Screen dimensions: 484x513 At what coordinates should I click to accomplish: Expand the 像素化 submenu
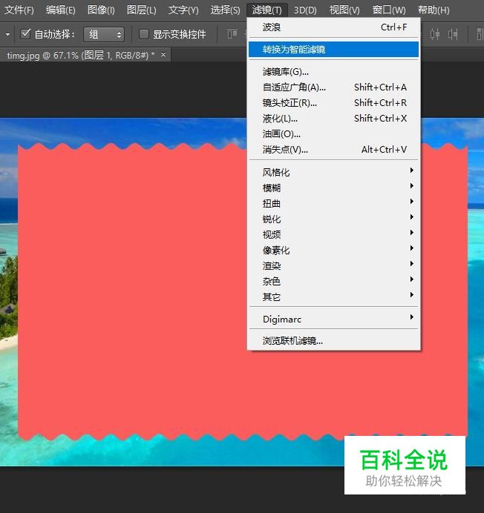(x=334, y=250)
